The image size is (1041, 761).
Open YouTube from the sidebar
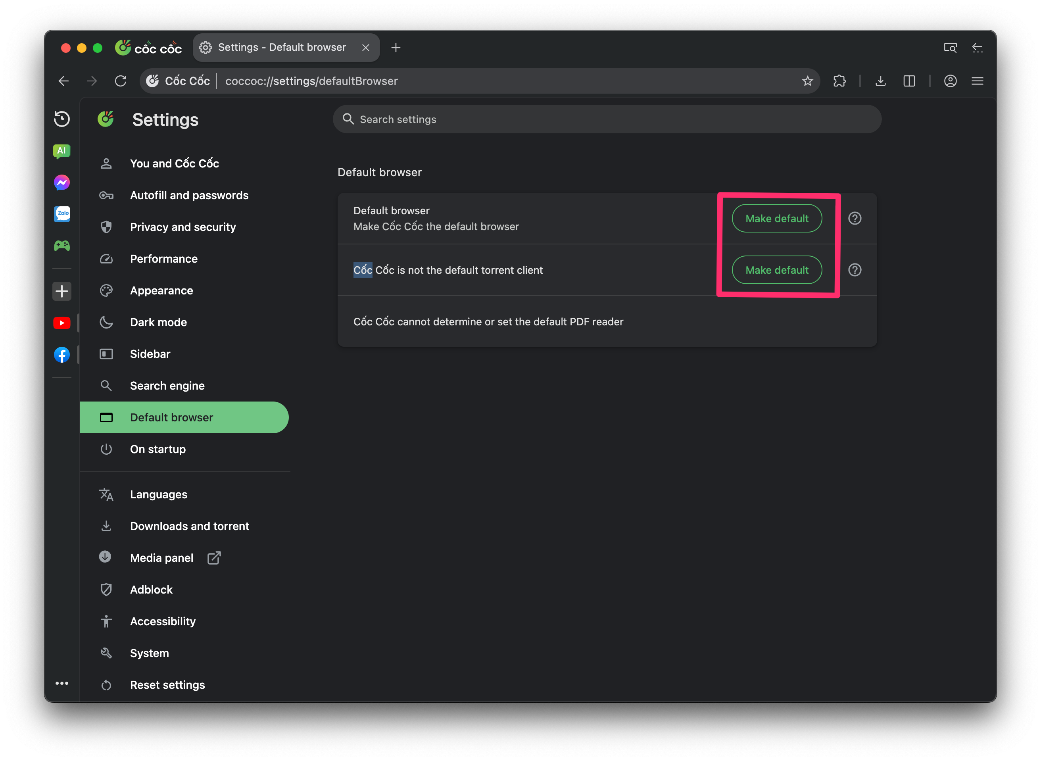[x=62, y=323]
